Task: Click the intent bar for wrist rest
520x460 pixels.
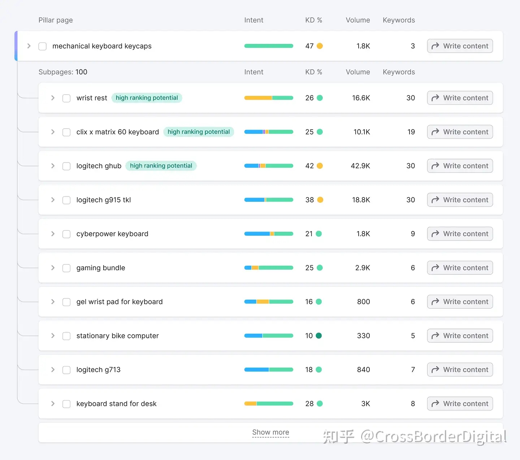Action: pyautogui.click(x=269, y=98)
